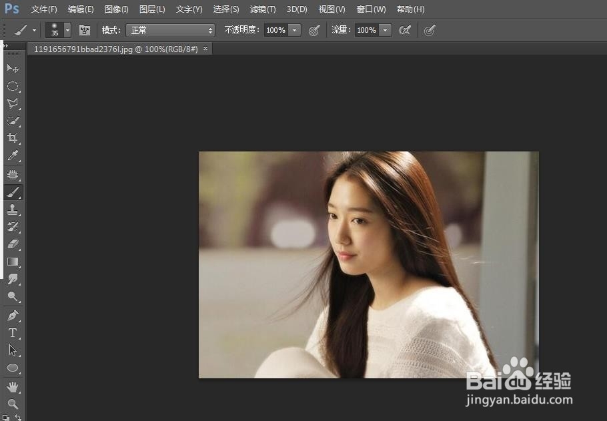Select the Gradient tool
607x421 pixels.
(x=13, y=262)
